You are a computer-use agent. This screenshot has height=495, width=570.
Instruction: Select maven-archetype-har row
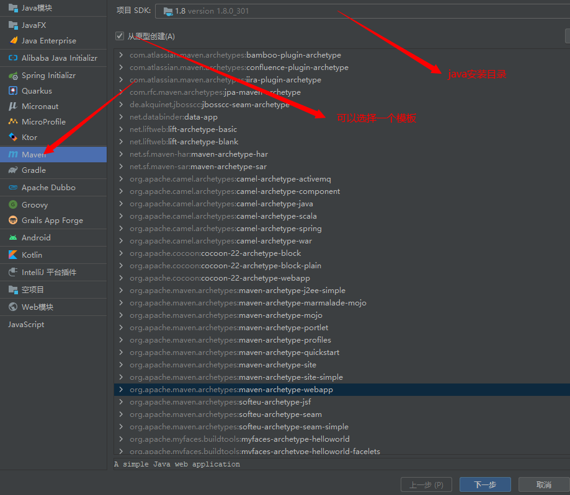[342, 154]
